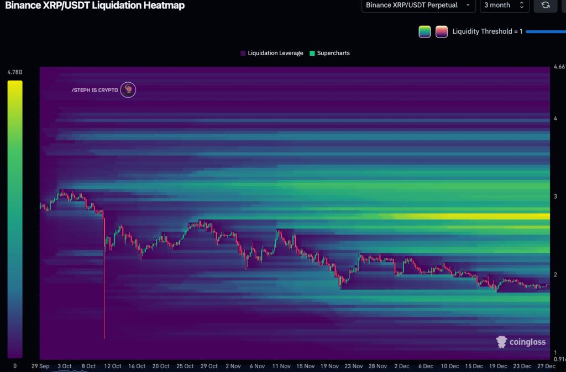
Task: Click the Coinglass logo watermark
Action: click(x=520, y=342)
